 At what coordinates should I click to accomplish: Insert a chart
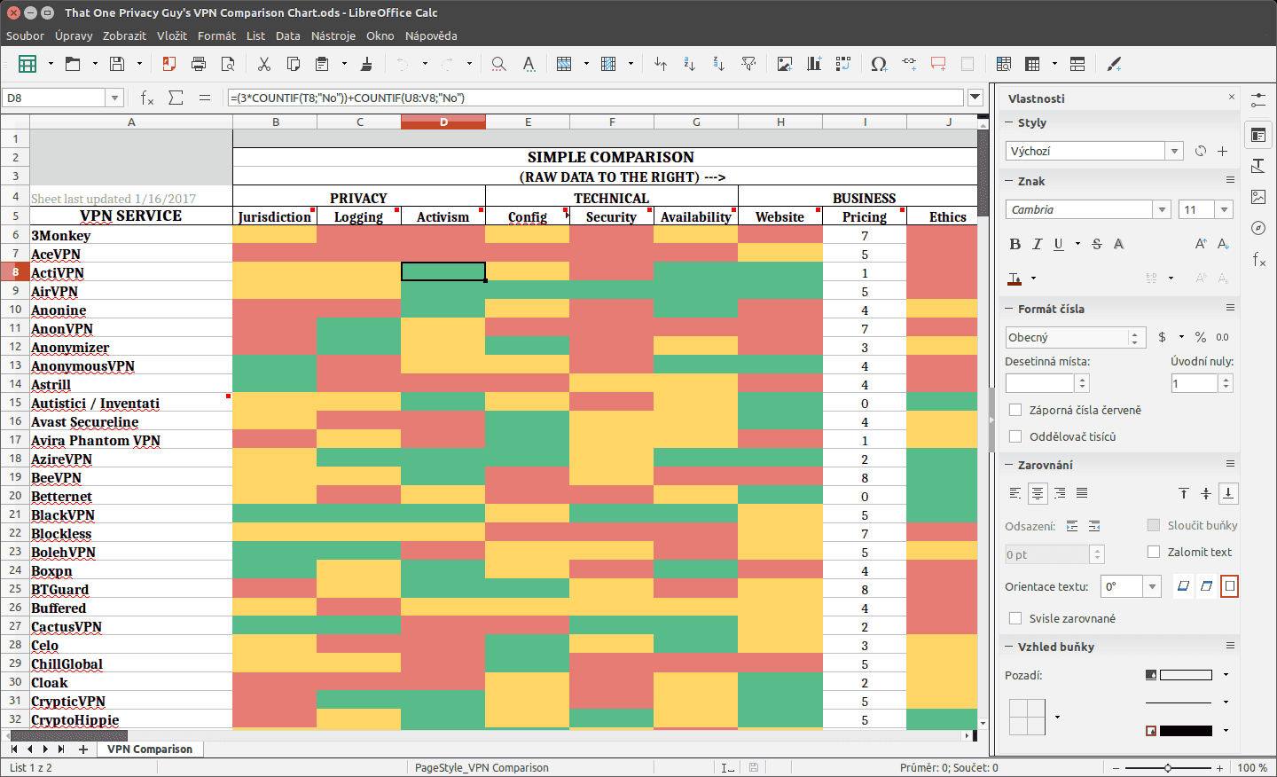814,64
